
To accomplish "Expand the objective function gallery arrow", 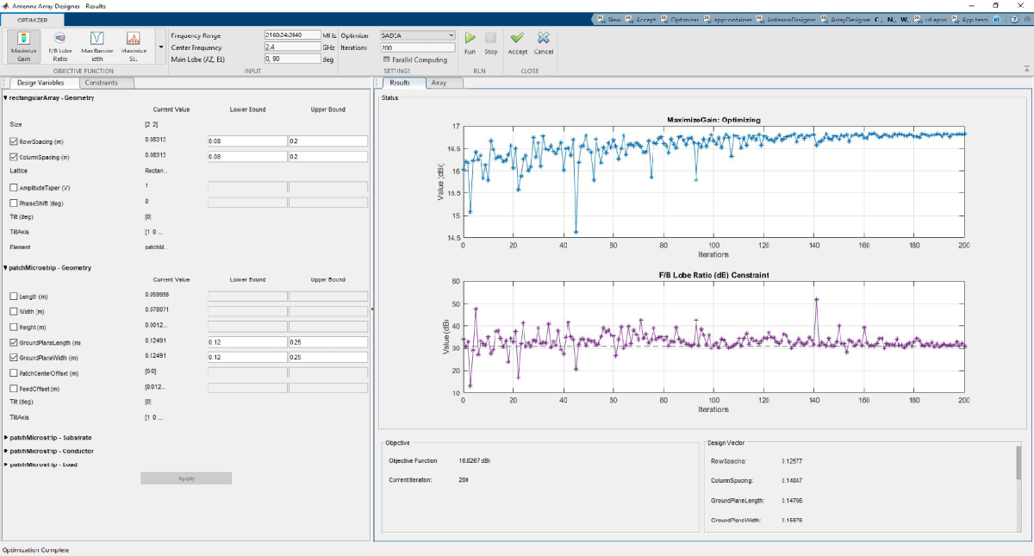I will click(160, 47).
